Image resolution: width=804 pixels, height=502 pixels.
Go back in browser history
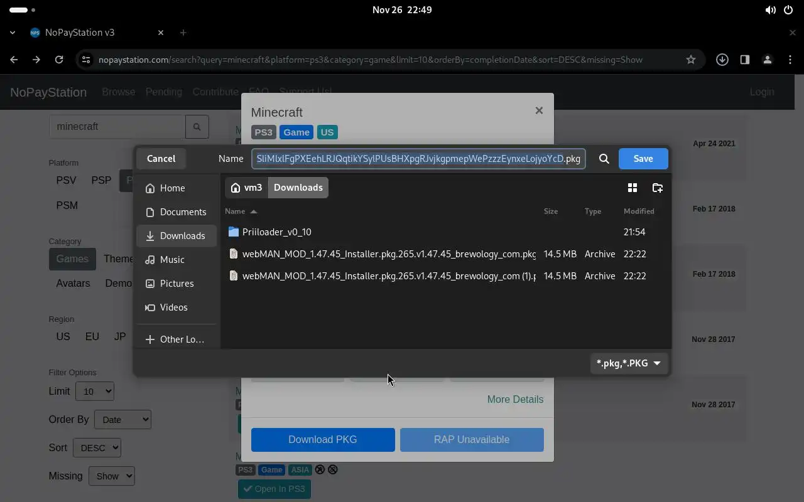click(14, 60)
